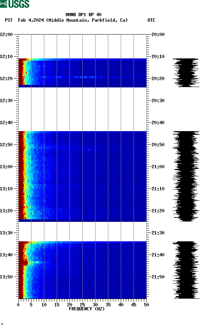This screenshot has height=328, width=202.
Task: Click the PST timezone label
Action: pos(8,20)
